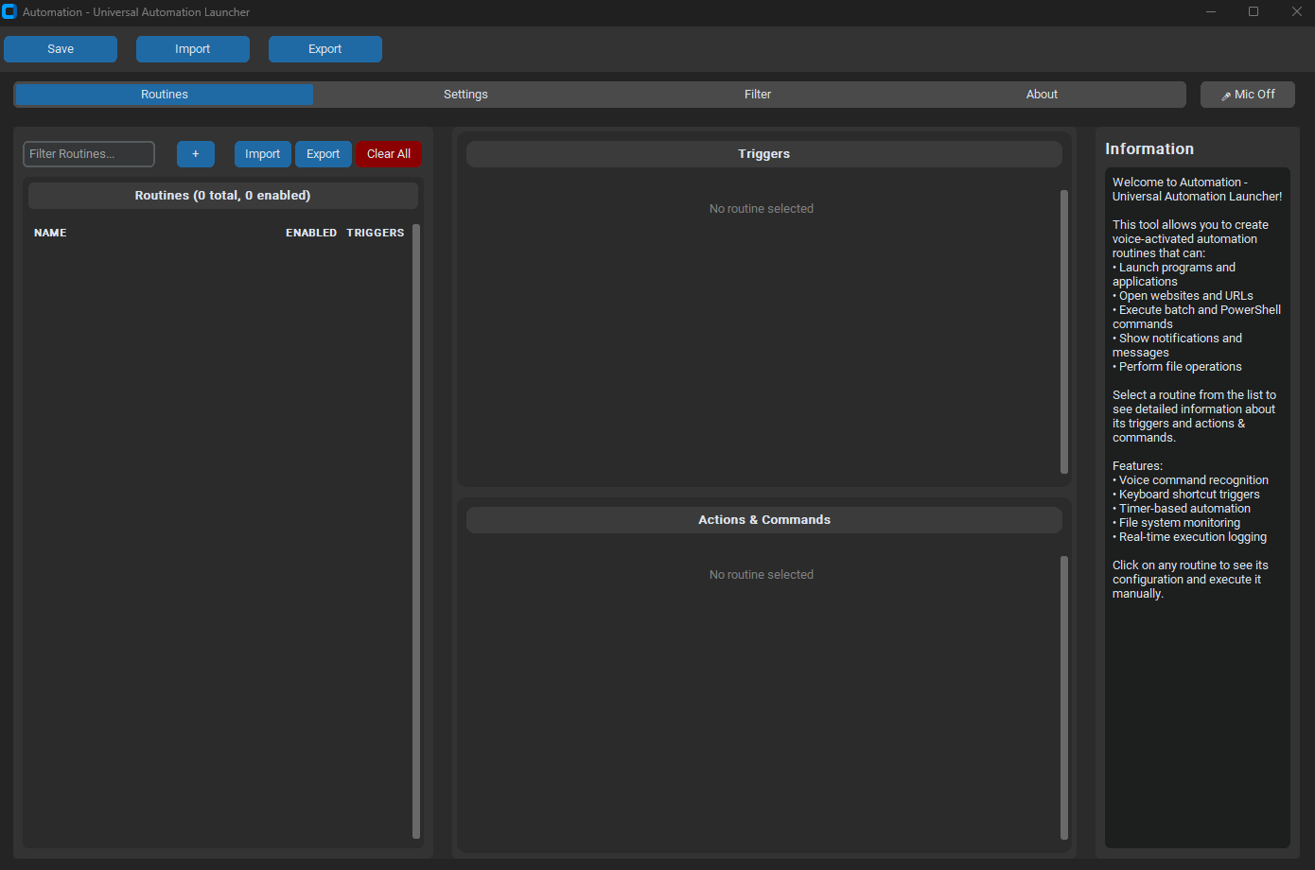Click Export in the routines panel
Viewport: 1315px width, 870px height.
click(x=324, y=154)
